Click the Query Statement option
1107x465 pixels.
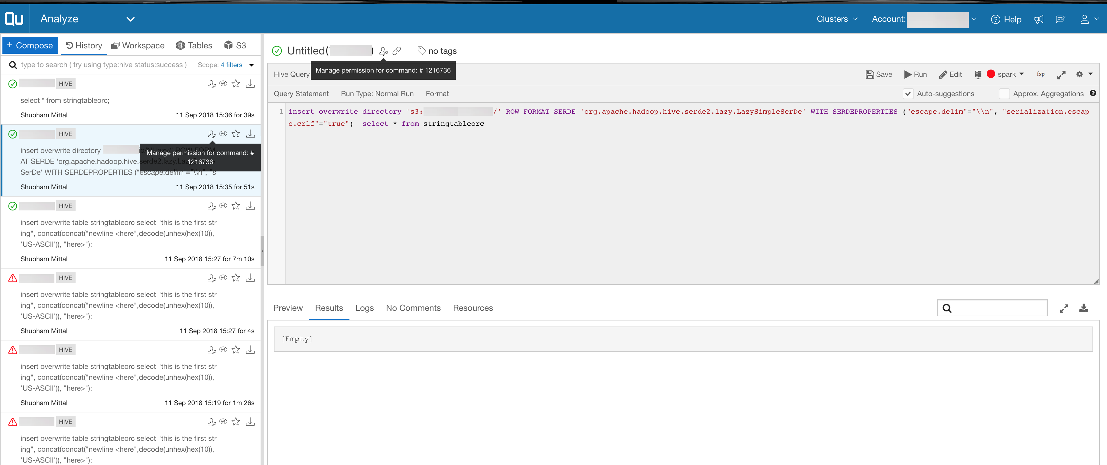[301, 94]
